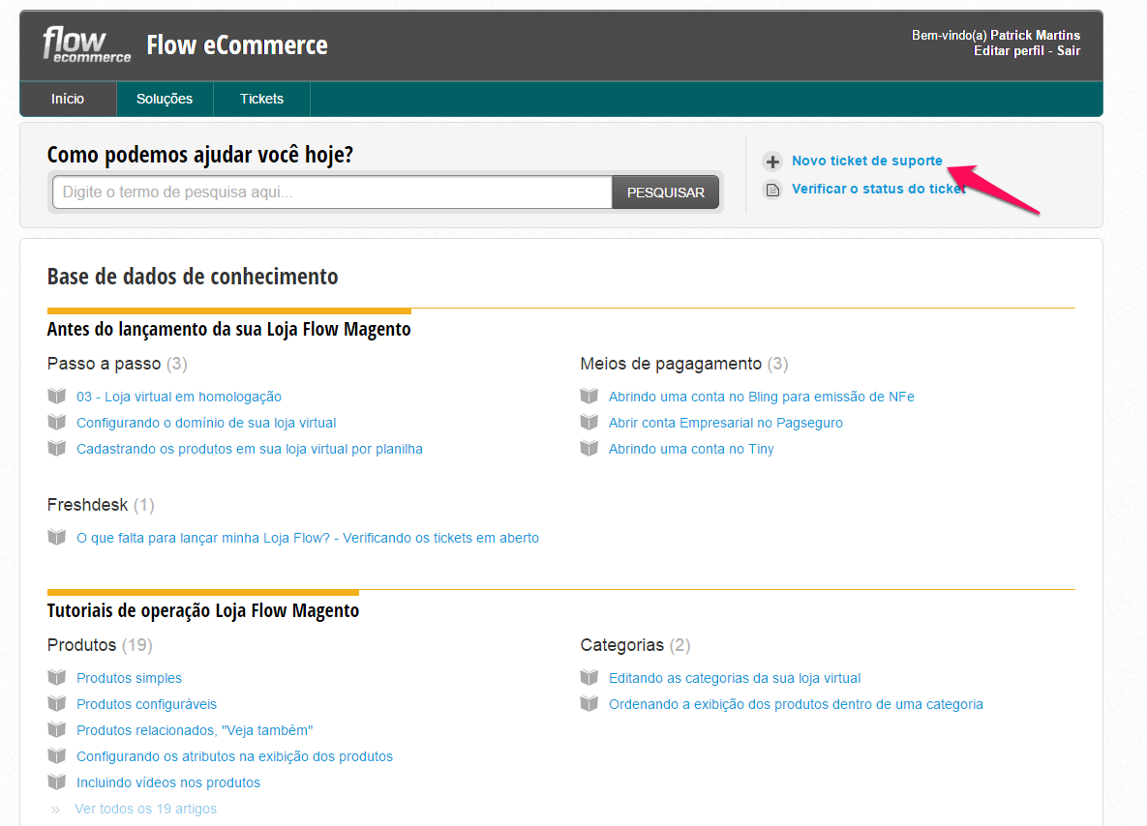Open Antes do lançamento da sua Loja Flow Magento
The width and height of the screenshot is (1147, 826).
229,329
